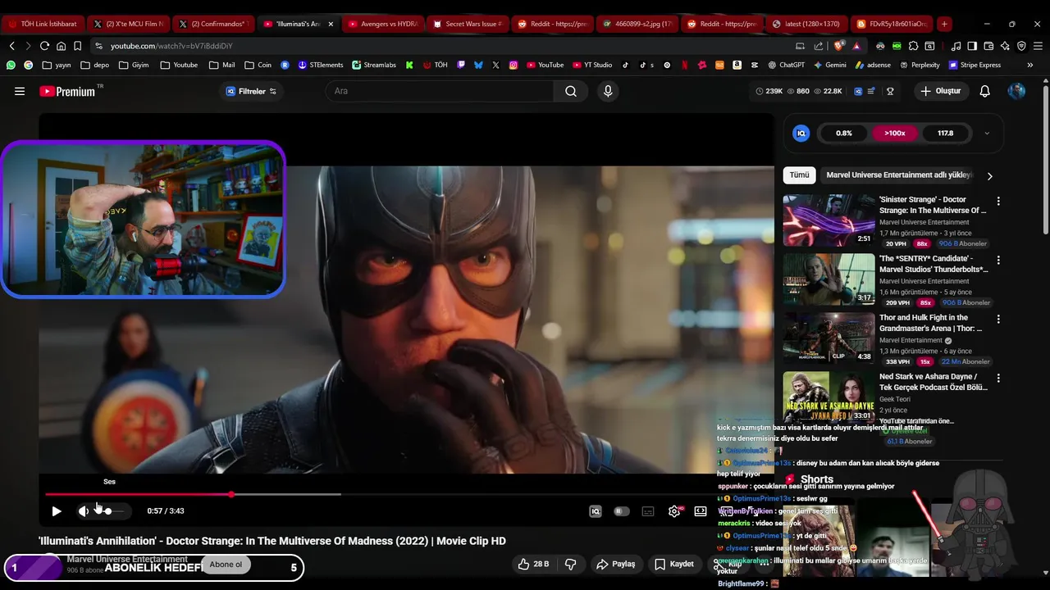This screenshot has height=590, width=1050.
Task: Select Marvel Universe Entertainment uploader chip
Action: pyautogui.click(x=899, y=175)
